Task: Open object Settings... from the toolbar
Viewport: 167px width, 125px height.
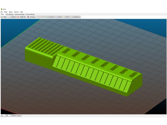Action: click(75, 17)
